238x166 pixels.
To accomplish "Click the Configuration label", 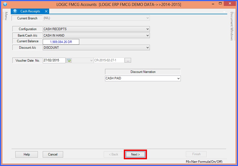I will click(x=27, y=29).
